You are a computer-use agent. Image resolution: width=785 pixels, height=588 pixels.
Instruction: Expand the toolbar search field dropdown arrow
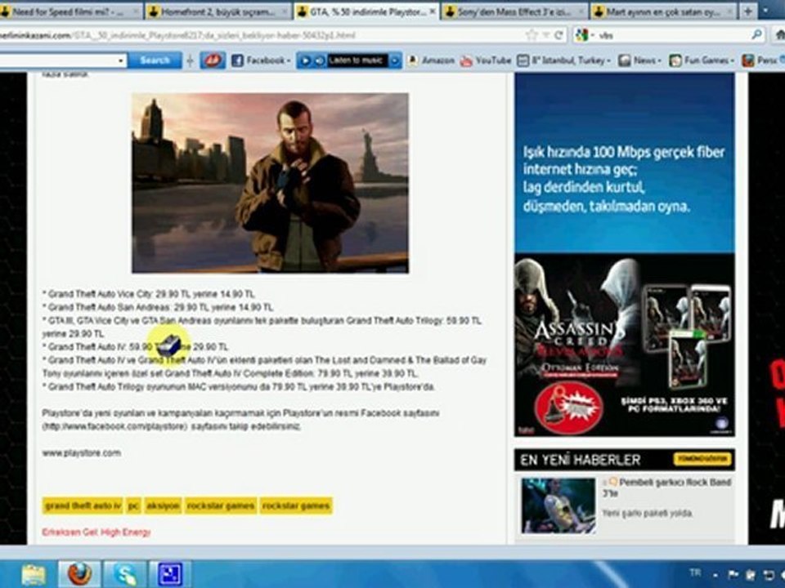coord(121,61)
